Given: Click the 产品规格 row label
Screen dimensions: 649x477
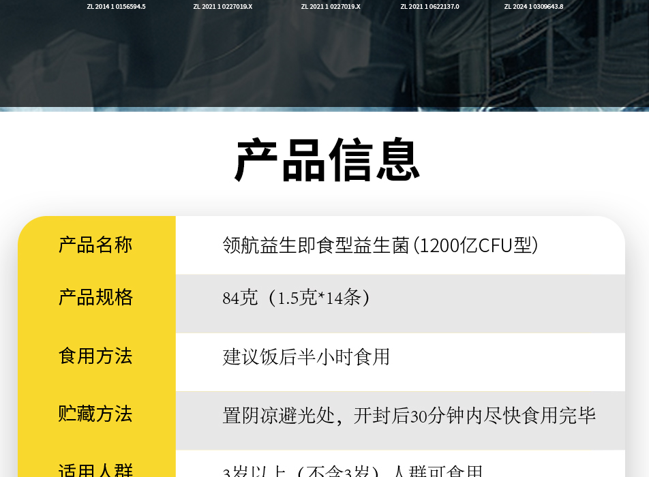Looking at the screenshot, I should 95,298.
